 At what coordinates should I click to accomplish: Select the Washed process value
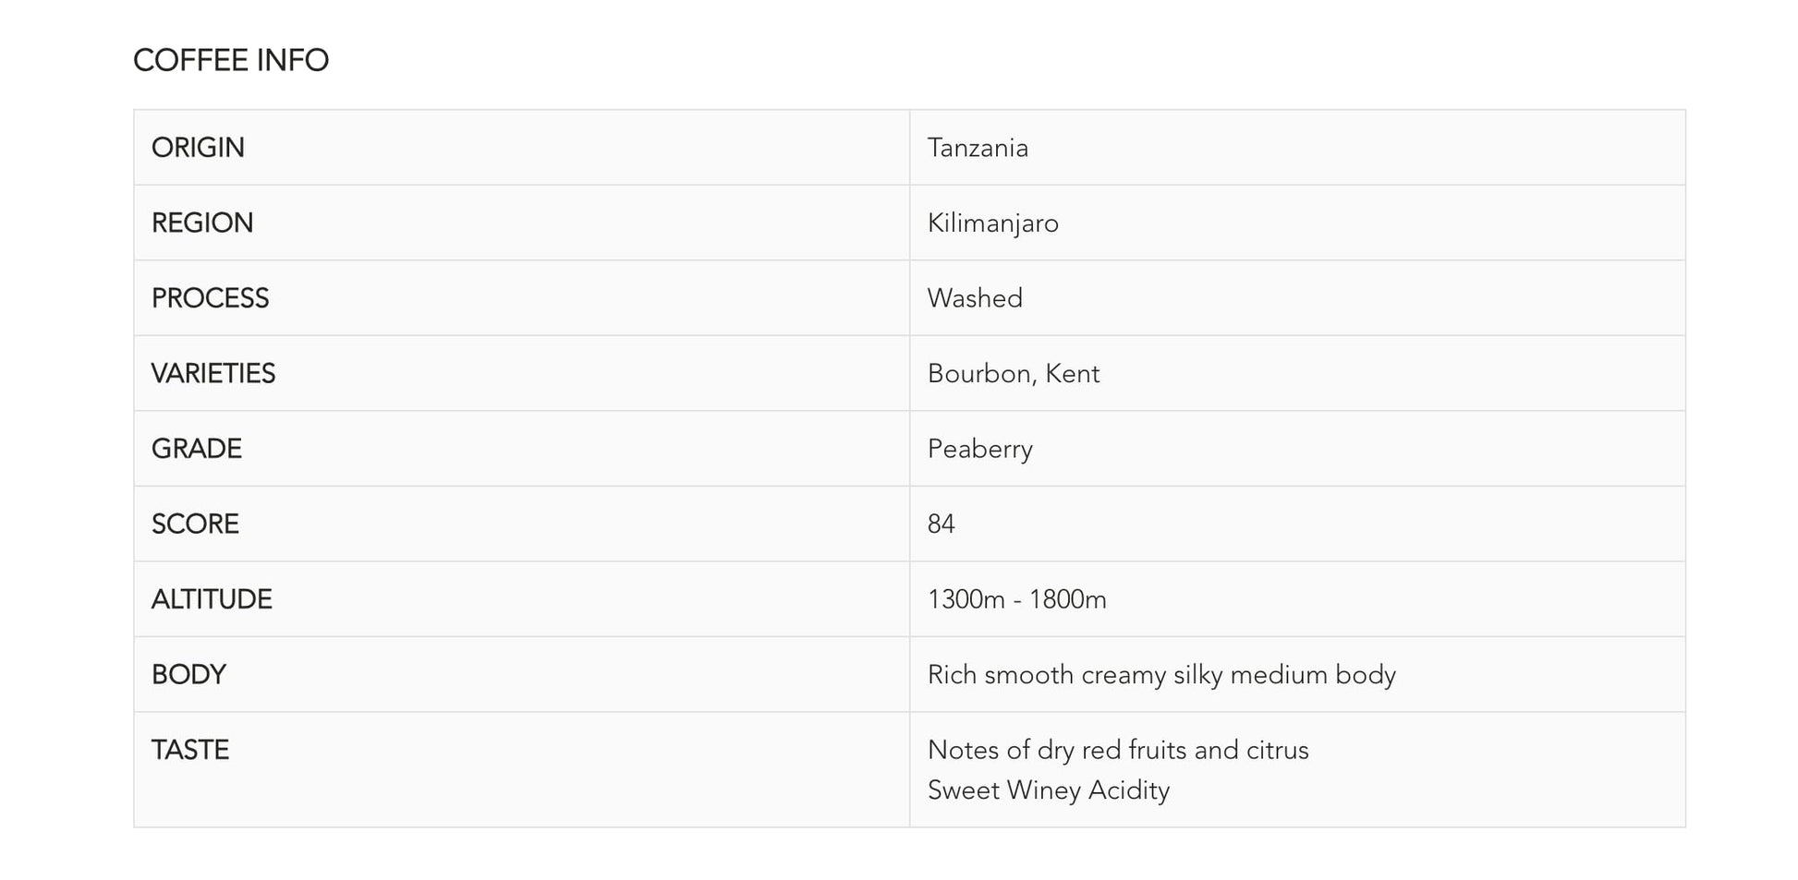(974, 298)
